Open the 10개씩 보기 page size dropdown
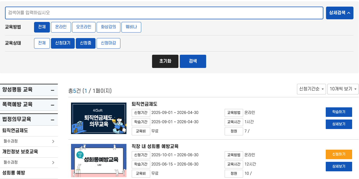Image resolution: width=359 pixels, height=179 pixels. coord(343,89)
